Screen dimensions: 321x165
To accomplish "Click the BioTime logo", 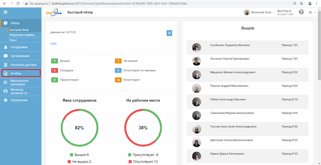I will pyautogui.click(x=54, y=12).
